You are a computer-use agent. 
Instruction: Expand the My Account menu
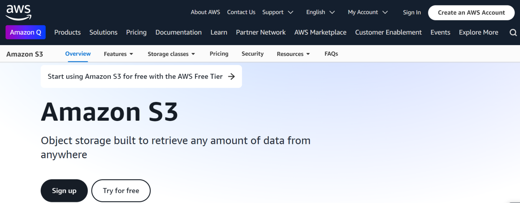367,12
